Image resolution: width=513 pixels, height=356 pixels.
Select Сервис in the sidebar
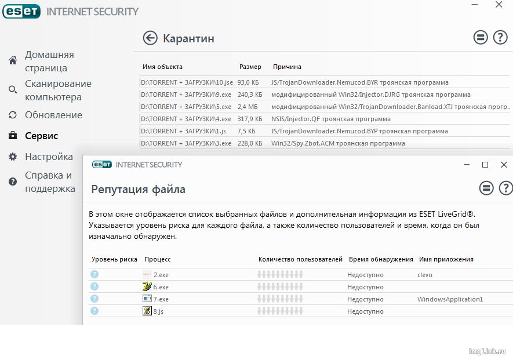click(x=41, y=136)
